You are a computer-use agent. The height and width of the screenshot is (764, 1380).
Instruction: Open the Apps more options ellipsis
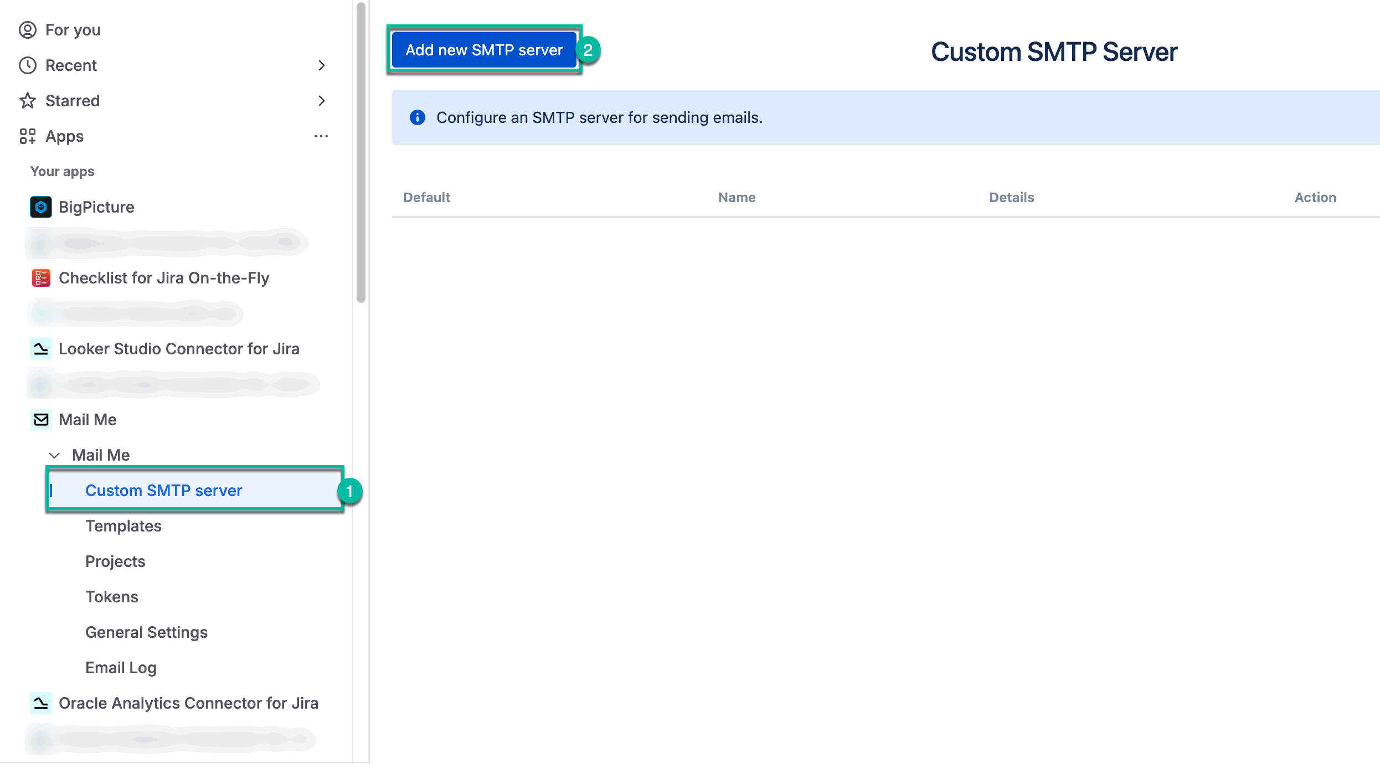321,136
